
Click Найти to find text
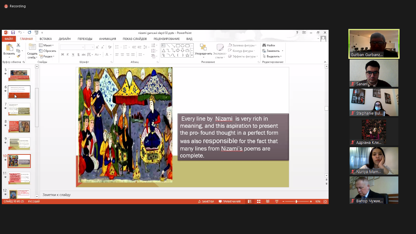[269, 45]
